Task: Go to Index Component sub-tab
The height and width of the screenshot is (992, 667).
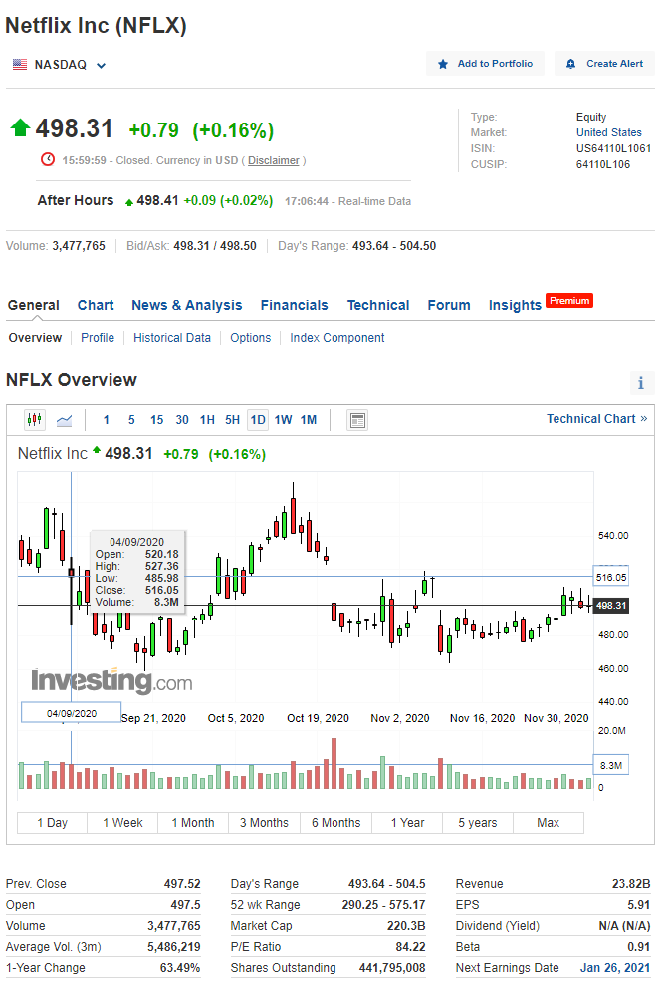Action: click(336, 338)
